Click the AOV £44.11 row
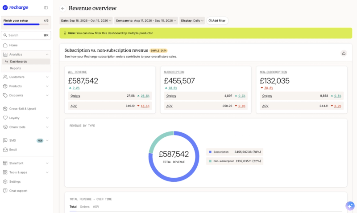357x213 pixels. click(302, 106)
